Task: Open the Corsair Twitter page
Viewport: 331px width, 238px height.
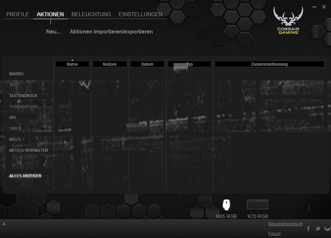Action: tap(317, 228)
